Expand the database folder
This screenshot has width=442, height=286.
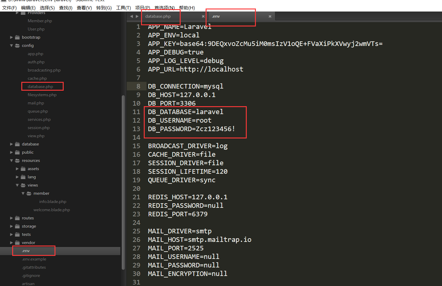pyautogui.click(x=12, y=144)
